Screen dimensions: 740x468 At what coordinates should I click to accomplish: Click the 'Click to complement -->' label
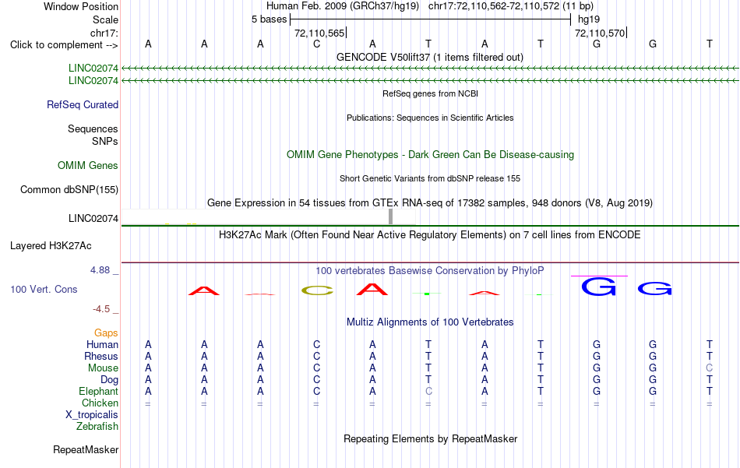tap(64, 45)
